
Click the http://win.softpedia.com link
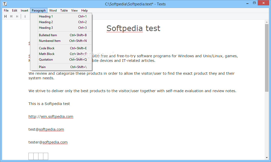pyautogui.click(x=51, y=117)
